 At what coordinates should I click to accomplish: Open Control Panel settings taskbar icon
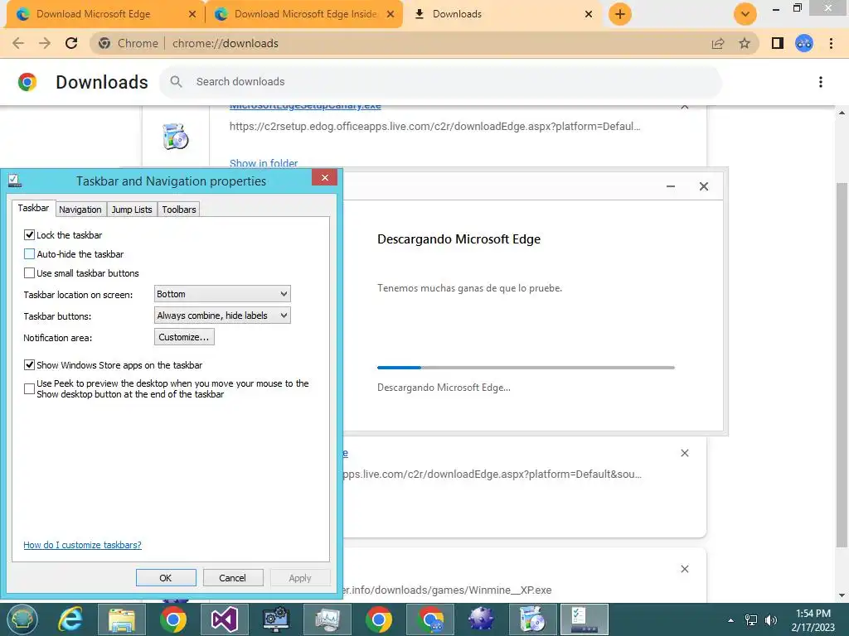pyautogui.click(x=276, y=619)
